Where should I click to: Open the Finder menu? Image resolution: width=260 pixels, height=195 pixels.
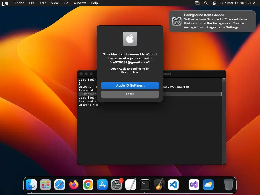tap(19, 3)
